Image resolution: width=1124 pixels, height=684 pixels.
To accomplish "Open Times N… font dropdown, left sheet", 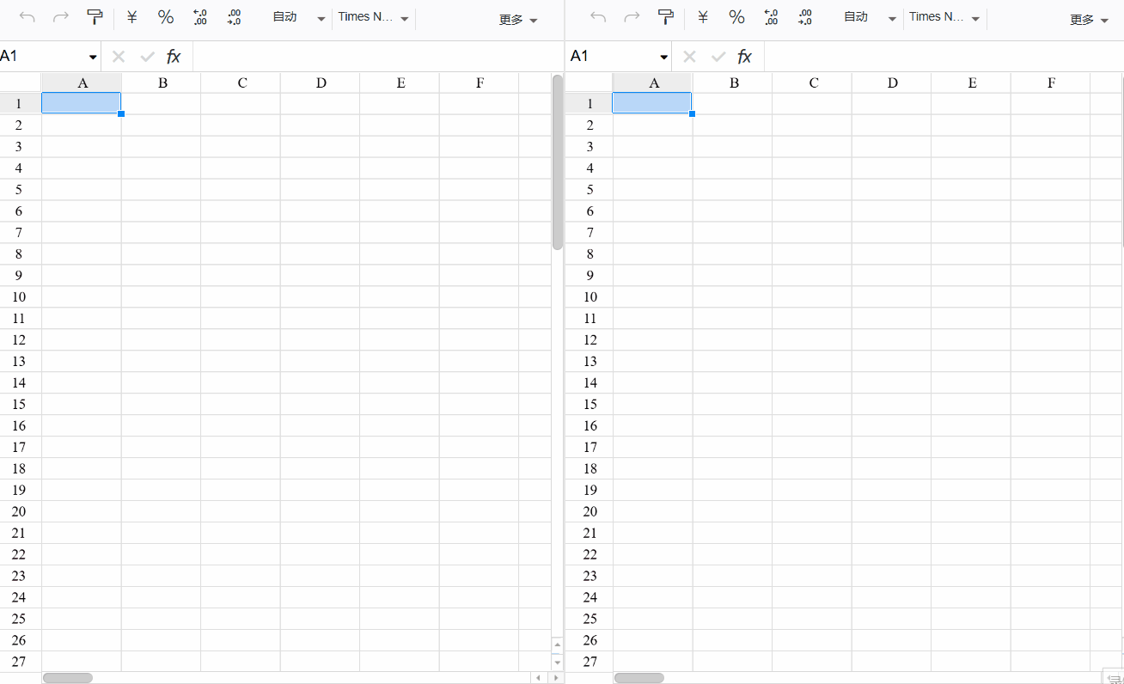I will (373, 17).
